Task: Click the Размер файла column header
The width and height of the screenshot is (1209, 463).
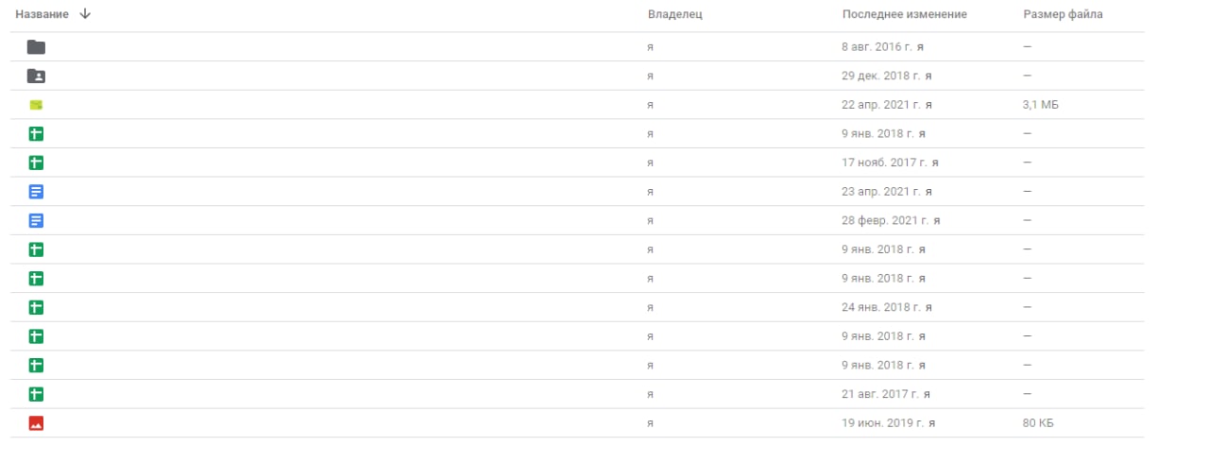Action: point(1063,14)
